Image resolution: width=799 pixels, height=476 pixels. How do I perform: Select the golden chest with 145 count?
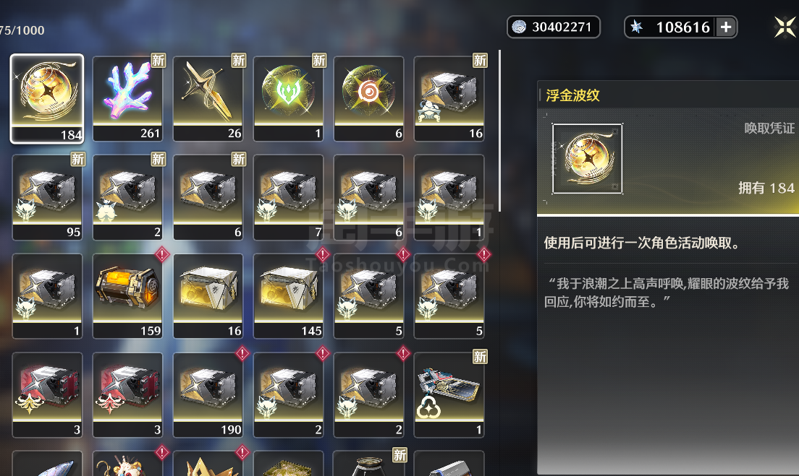pyautogui.click(x=289, y=296)
